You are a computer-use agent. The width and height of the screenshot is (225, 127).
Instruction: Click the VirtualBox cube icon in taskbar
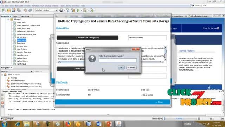89,124
